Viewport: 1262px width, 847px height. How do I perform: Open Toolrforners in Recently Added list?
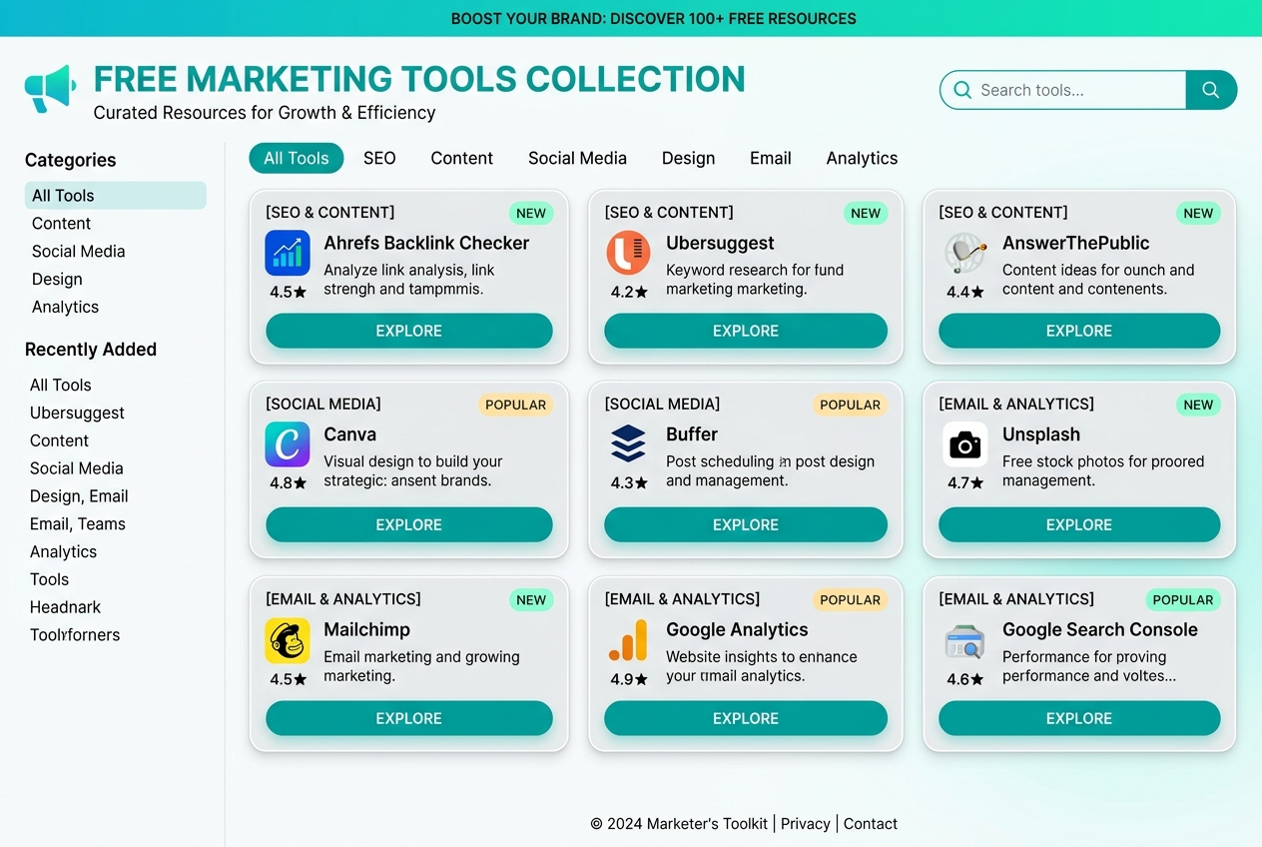point(75,635)
